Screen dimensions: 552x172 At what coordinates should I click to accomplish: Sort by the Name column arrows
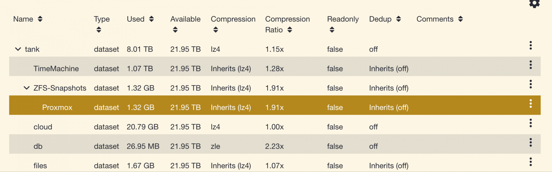pos(40,19)
